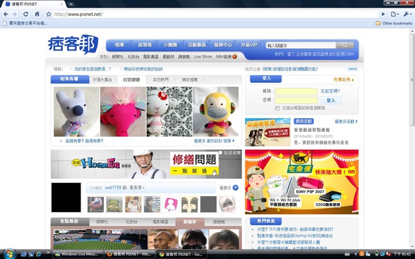Click the round blue arrow beside 看更多
Image resolution: width=415 pixels, height=259 pixels.
click(x=235, y=188)
